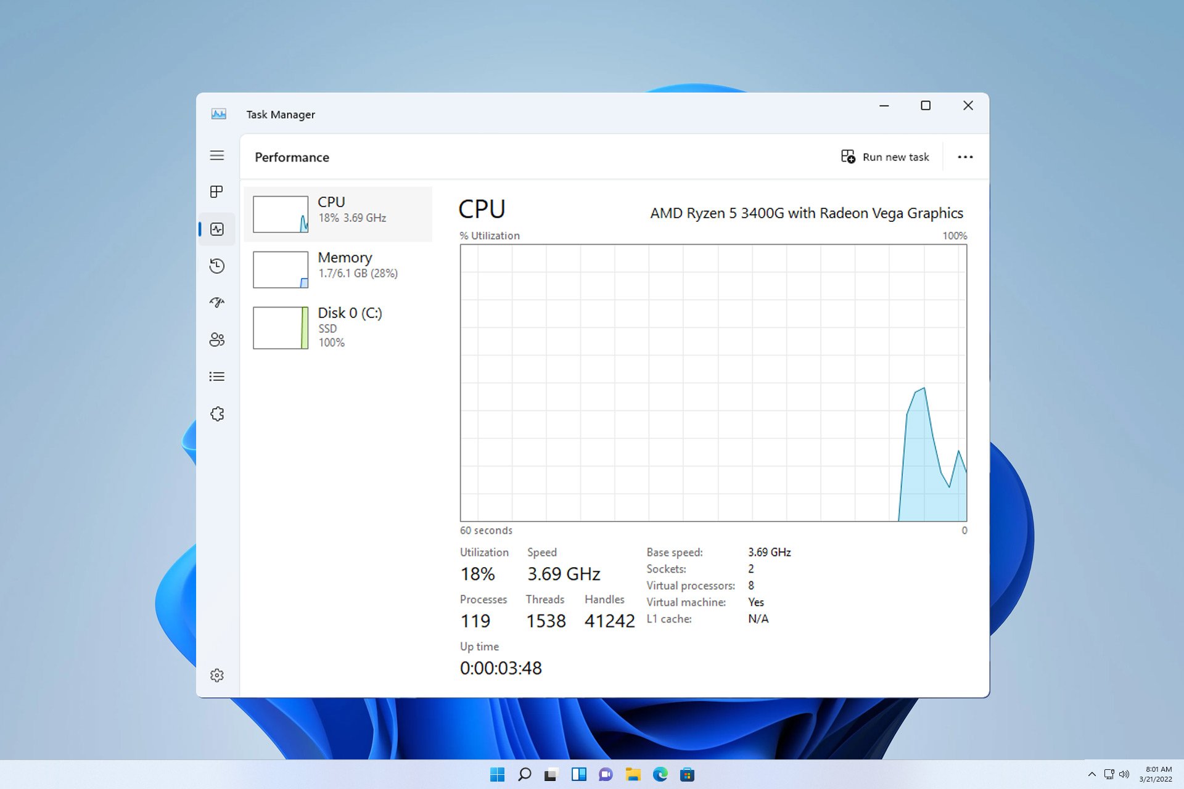Open Task Manager settings gear

216,675
